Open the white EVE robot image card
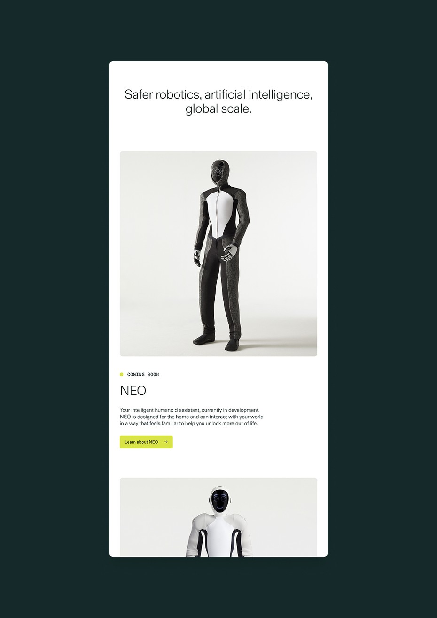The width and height of the screenshot is (437, 618). pyautogui.click(x=218, y=517)
